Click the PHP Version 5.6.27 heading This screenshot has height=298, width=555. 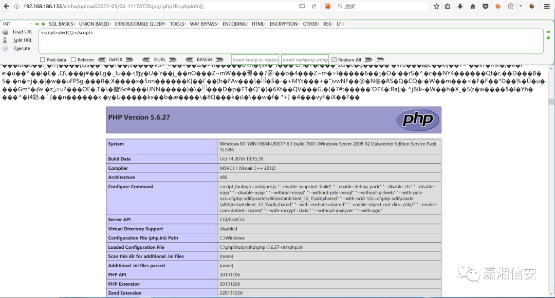[139, 117]
